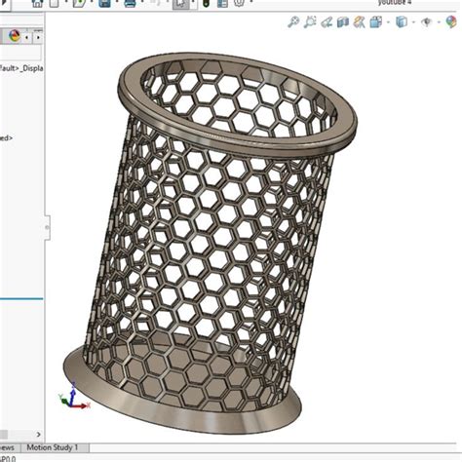Expand the View Orientation dropdown arrow

click(x=388, y=22)
